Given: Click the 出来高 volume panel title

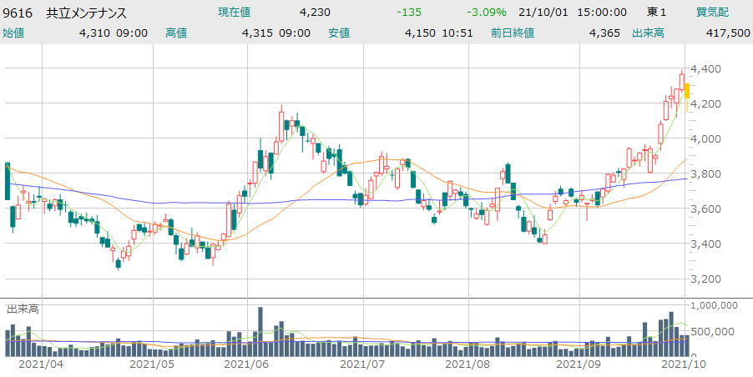Looking at the screenshot, I should click(x=23, y=309).
